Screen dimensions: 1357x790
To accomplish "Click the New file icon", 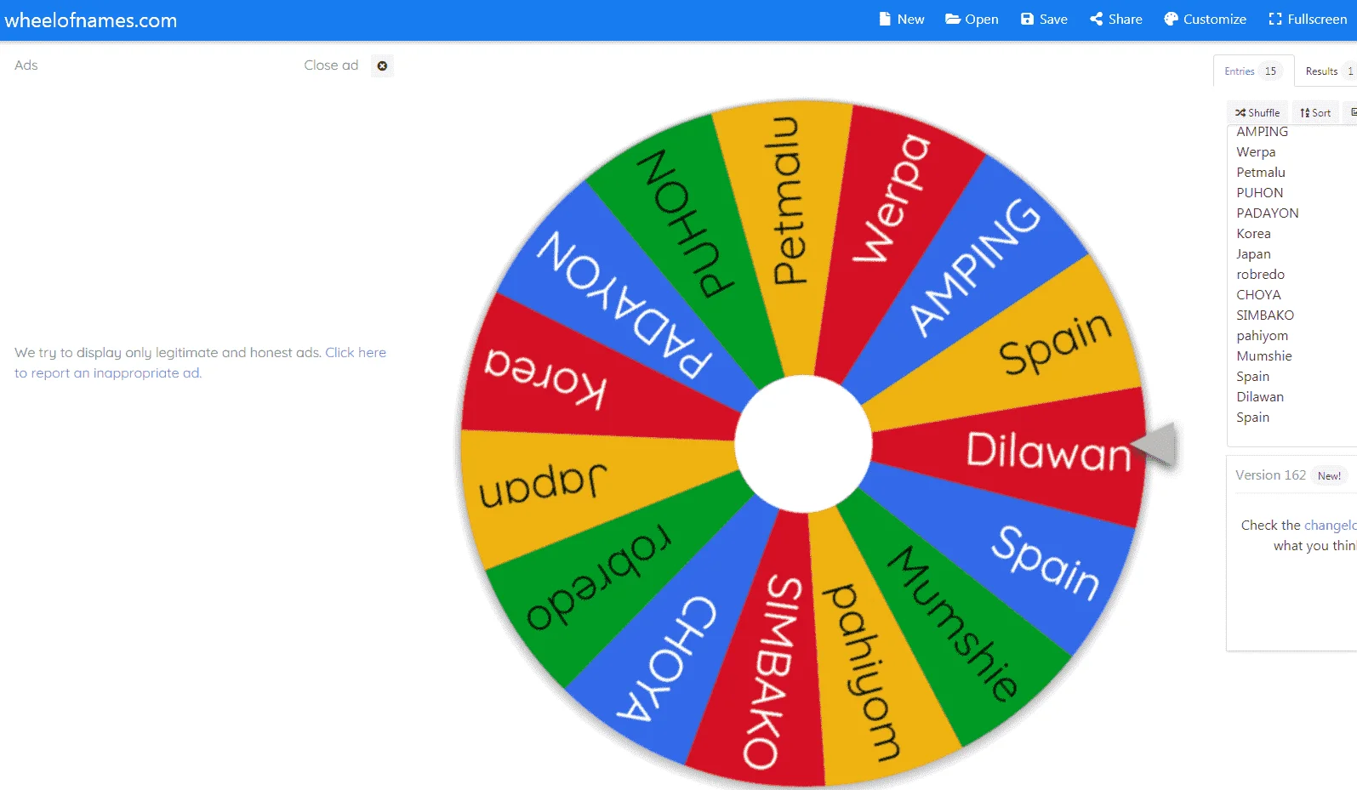I will point(885,19).
